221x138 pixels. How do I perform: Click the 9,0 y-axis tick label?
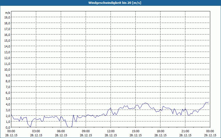click(x=8, y=75)
